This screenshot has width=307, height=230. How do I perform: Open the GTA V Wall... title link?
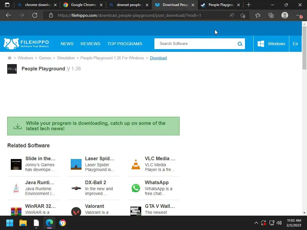click(160, 206)
